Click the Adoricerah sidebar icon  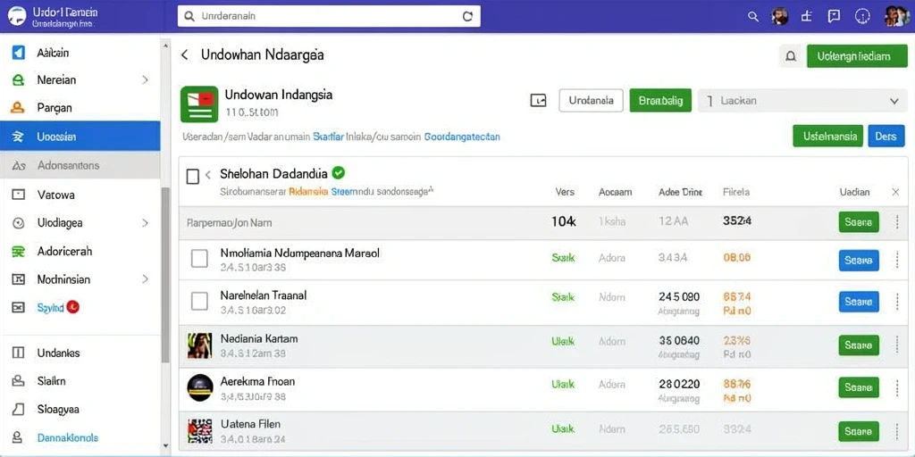(x=19, y=251)
